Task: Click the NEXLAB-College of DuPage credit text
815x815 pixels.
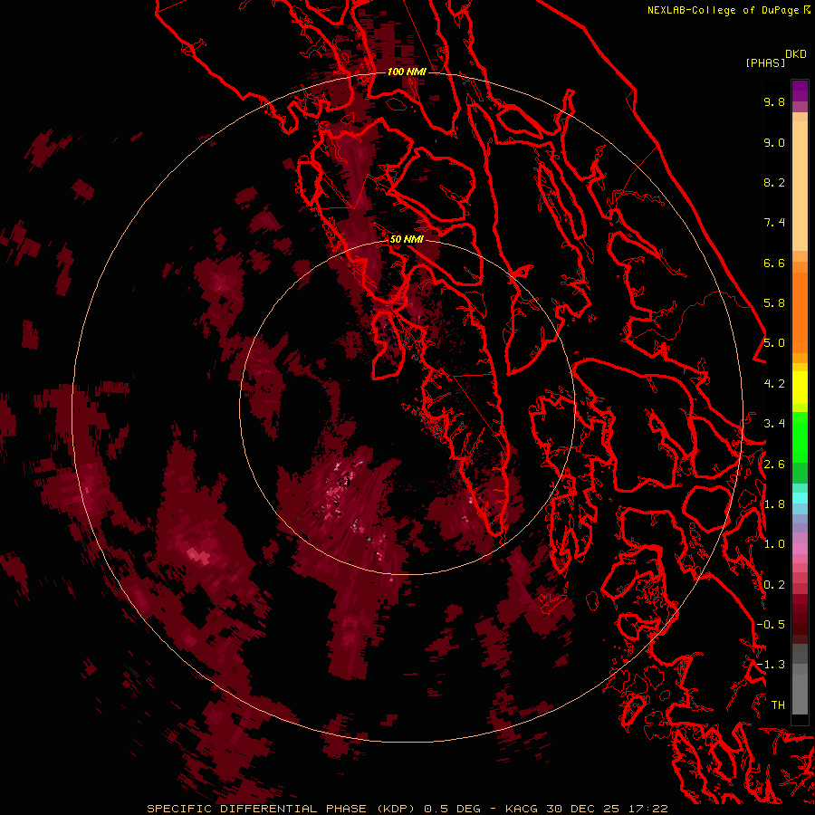Action: coord(729,10)
